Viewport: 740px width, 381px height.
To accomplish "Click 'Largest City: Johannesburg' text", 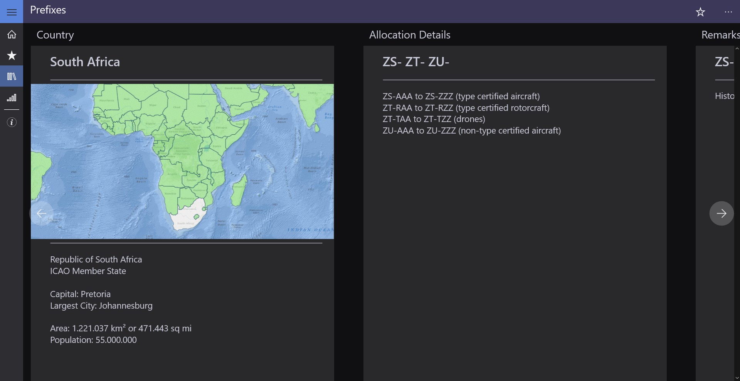I will [x=101, y=306].
